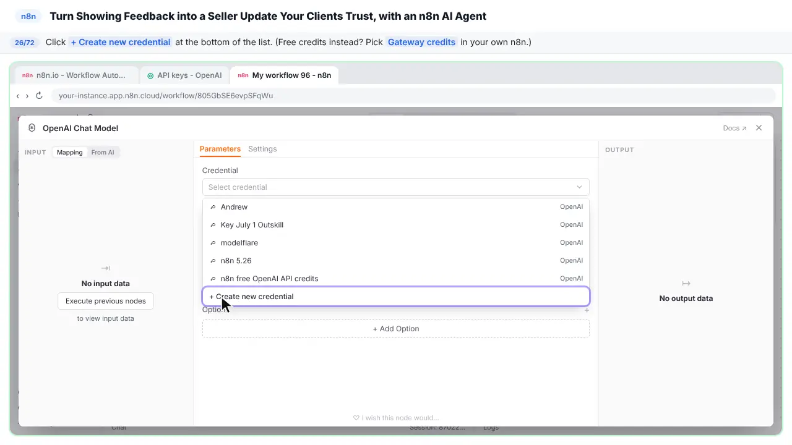Choose the Andrew credential
The image size is (792, 445).
tap(396, 207)
